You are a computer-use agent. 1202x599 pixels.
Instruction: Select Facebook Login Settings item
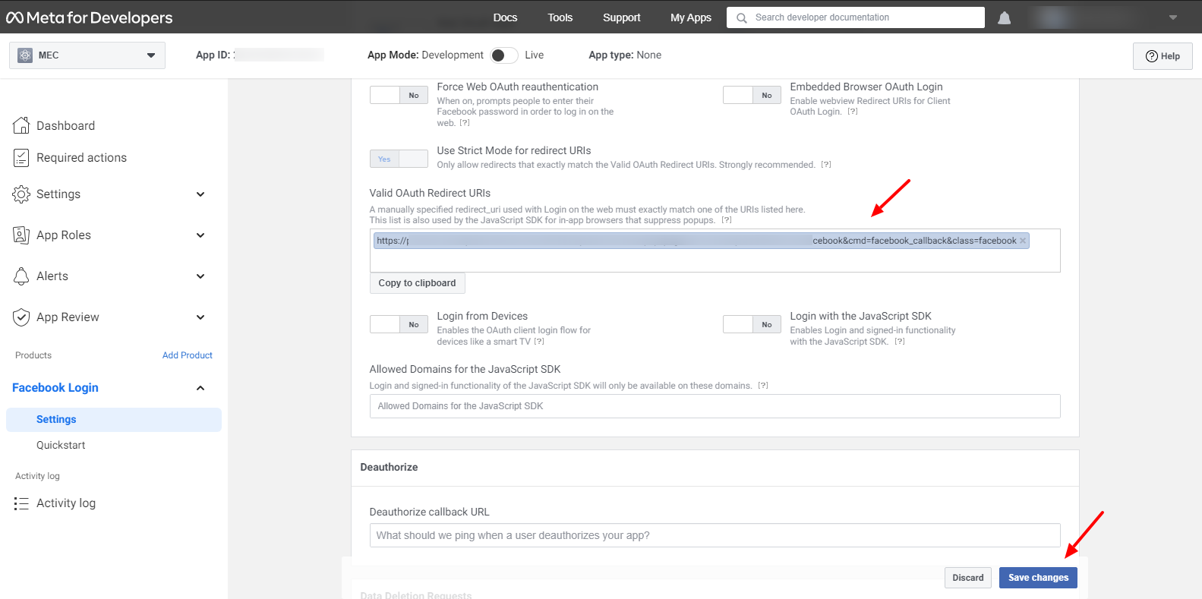114,420
